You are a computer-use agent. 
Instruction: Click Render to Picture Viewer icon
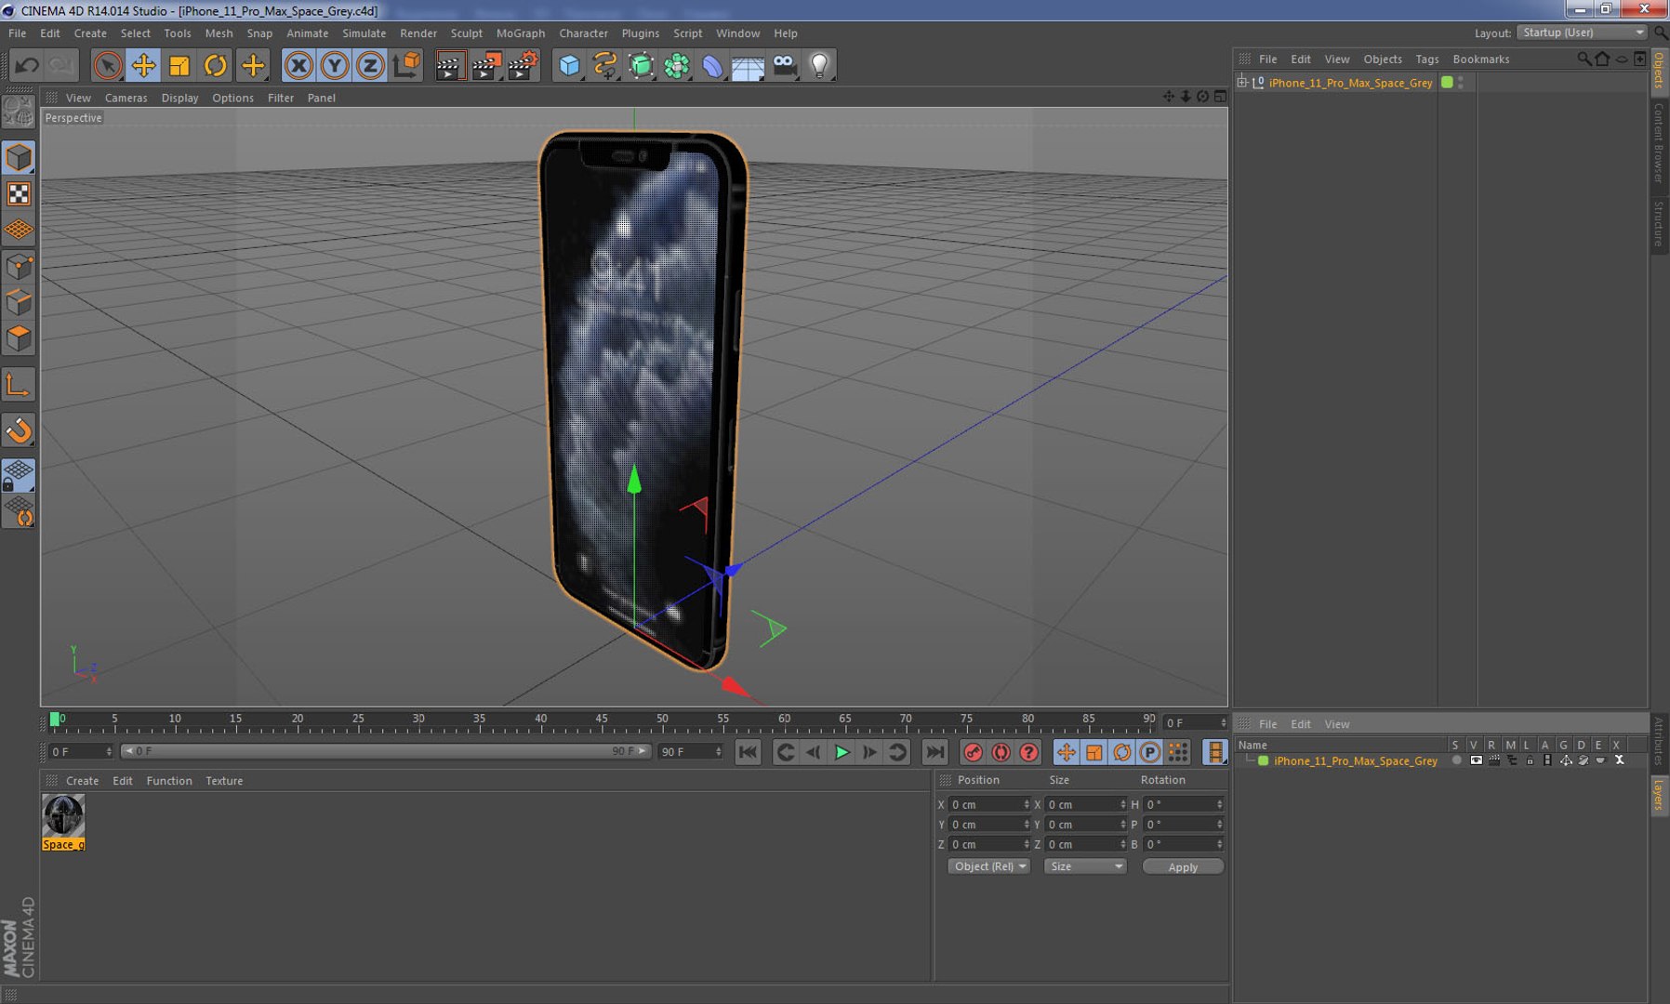pyautogui.click(x=485, y=65)
